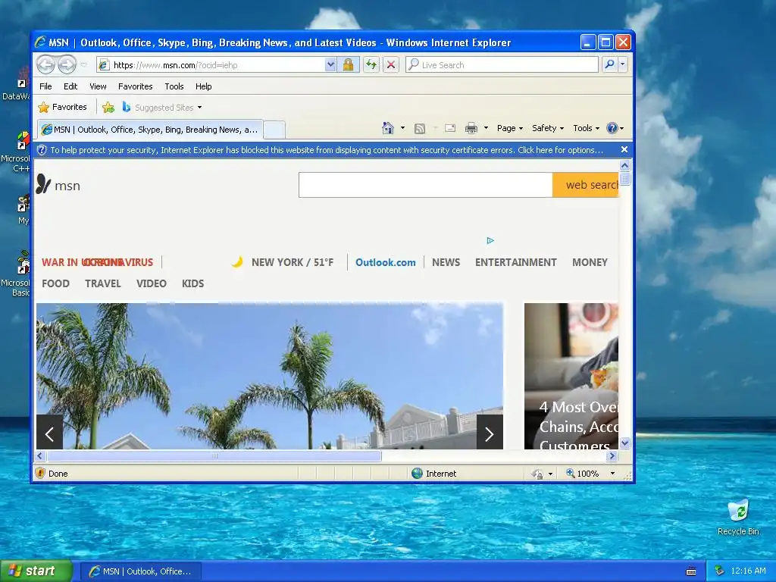Click the vertical scrollbar down arrow

(624, 443)
